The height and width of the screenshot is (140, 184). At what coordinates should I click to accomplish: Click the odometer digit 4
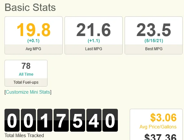pyautogui.click(x=94, y=120)
